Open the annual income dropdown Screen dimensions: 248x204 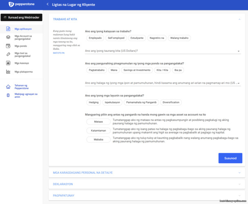162,51
